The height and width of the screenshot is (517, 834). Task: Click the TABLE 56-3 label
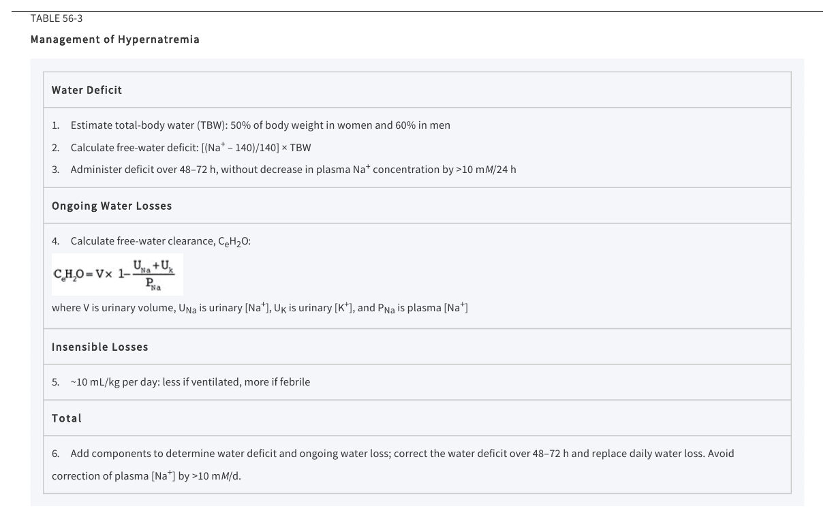click(x=57, y=18)
